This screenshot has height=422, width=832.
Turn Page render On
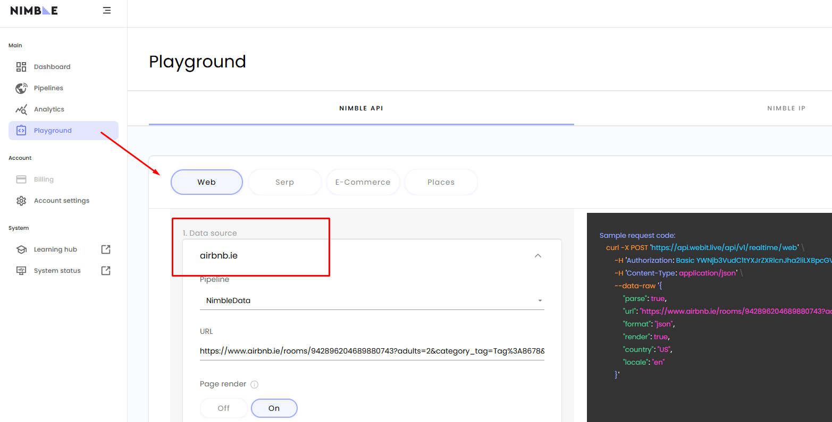pos(274,408)
